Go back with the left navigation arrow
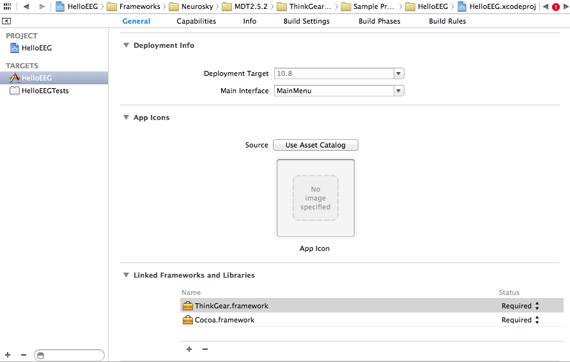The width and height of the screenshot is (570, 362). point(26,6)
